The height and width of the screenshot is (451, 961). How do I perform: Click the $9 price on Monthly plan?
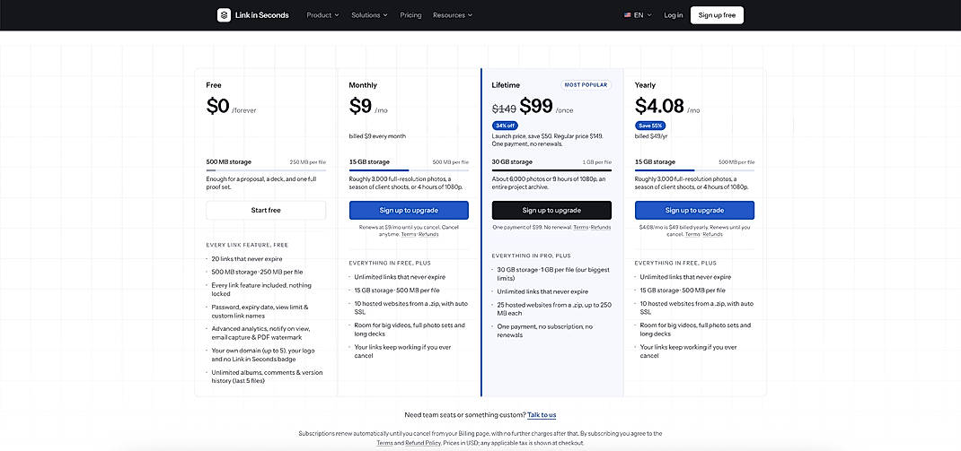(360, 106)
